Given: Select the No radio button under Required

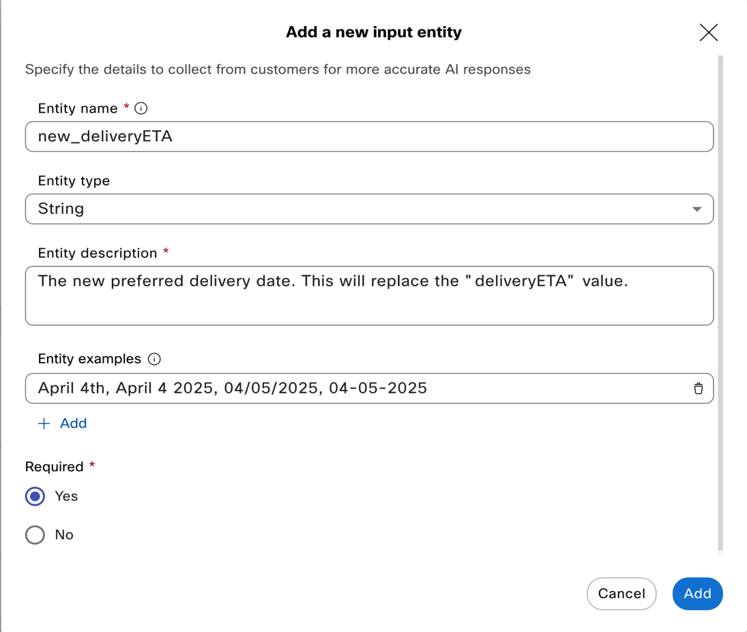Looking at the screenshot, I should (35, 535).
